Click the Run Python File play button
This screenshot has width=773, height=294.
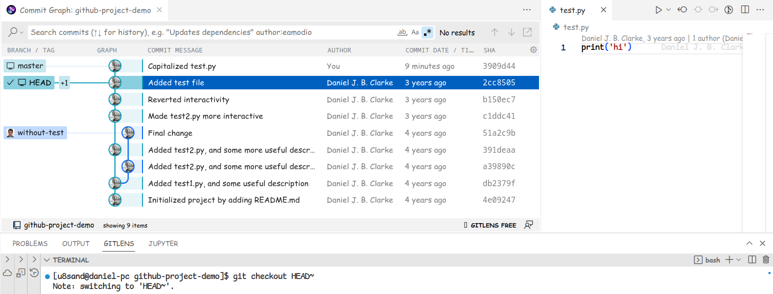tap(658, 9)
